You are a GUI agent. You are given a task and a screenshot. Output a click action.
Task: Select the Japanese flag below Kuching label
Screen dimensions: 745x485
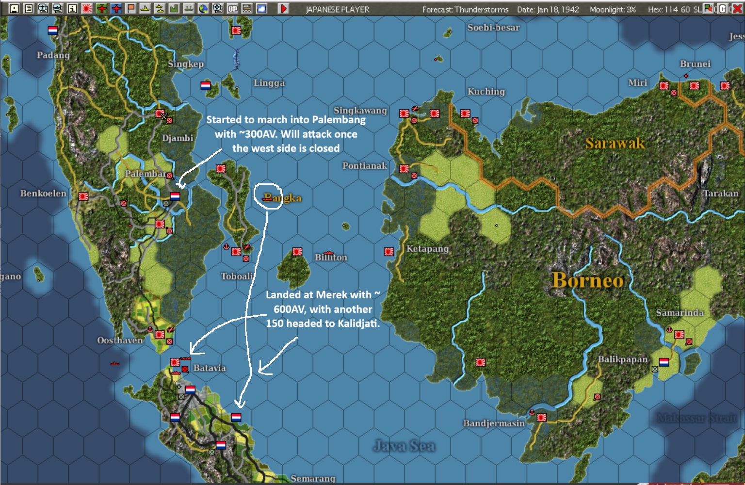click(x=465, y=113)
